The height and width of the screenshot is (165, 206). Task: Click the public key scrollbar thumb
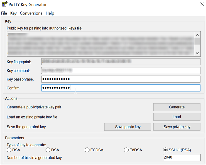tap(197, 41)
